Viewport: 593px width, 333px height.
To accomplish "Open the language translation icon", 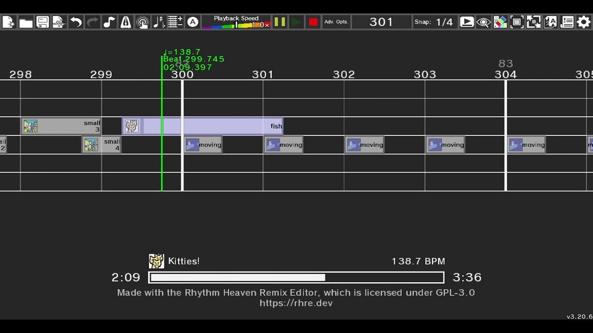I will [550, 22].
